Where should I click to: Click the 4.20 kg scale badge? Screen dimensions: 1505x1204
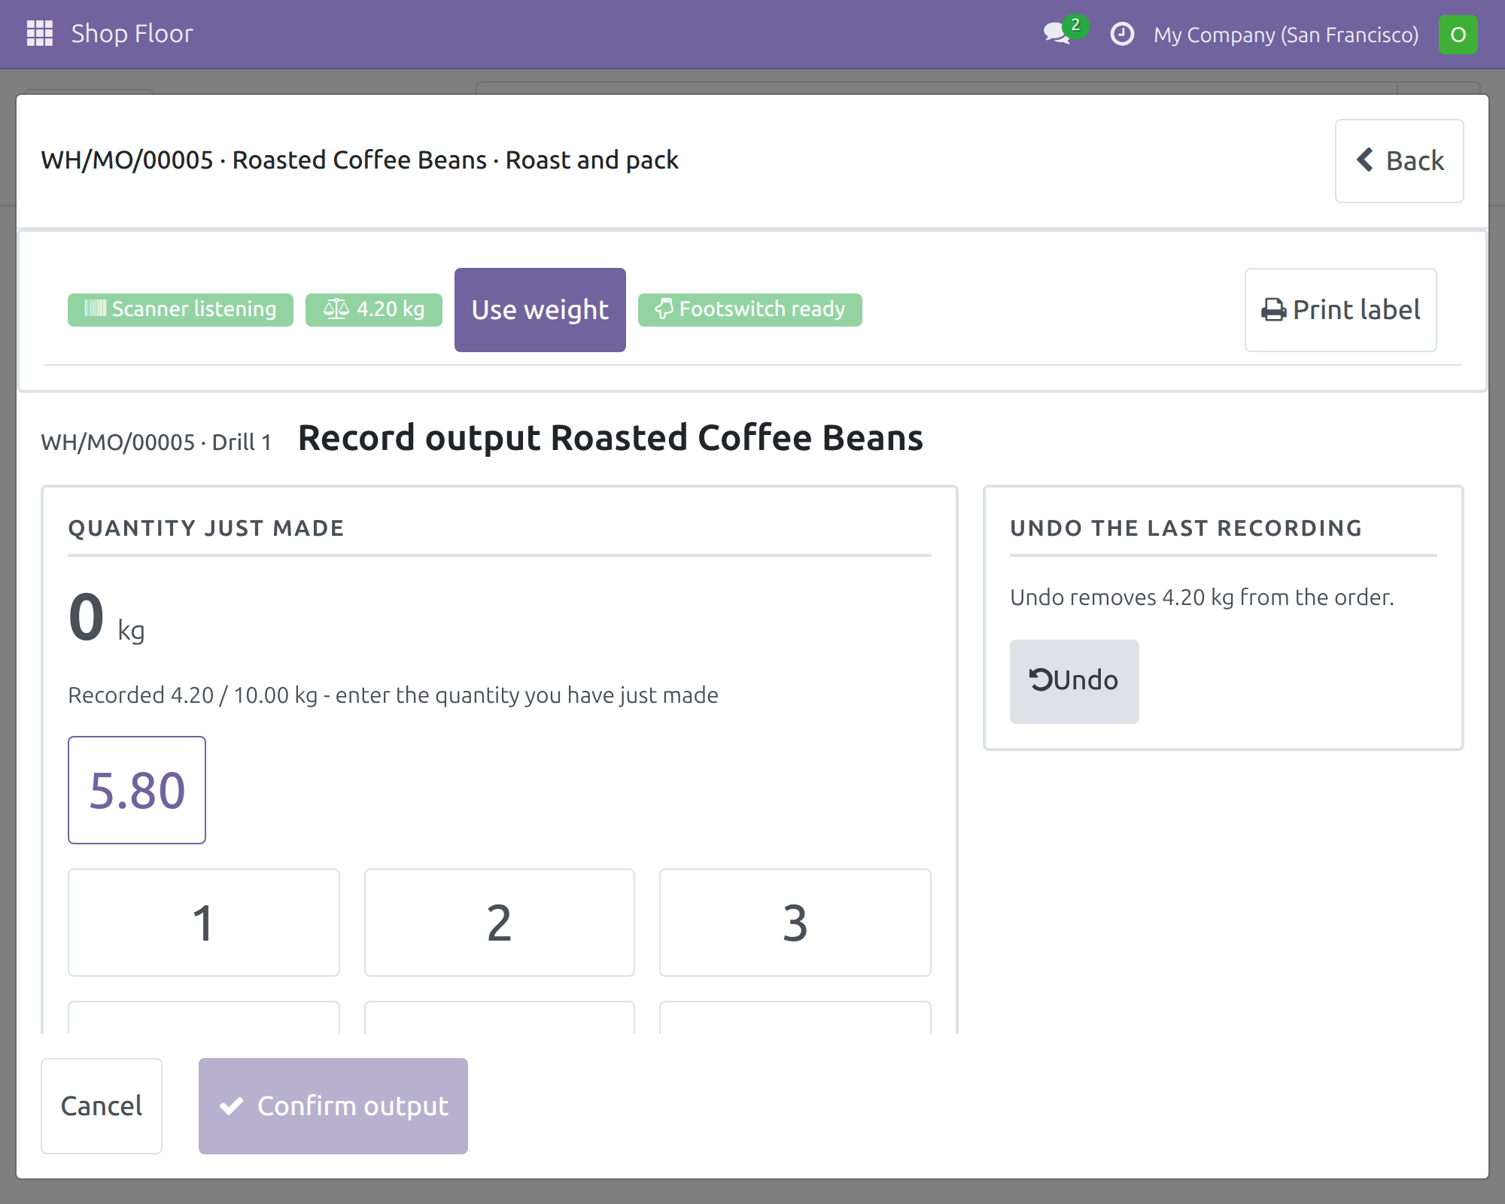[x=374, y=309]
